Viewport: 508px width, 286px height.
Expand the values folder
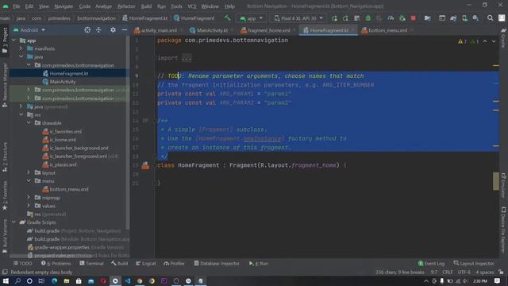click(x=29, y=206)
